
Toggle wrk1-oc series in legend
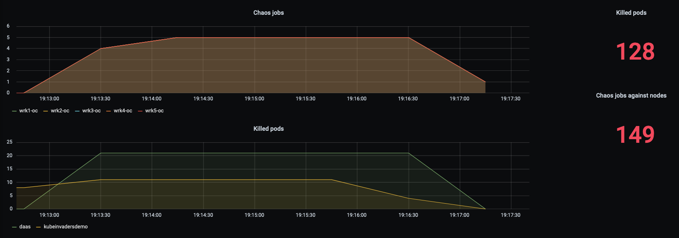point(28,111)
